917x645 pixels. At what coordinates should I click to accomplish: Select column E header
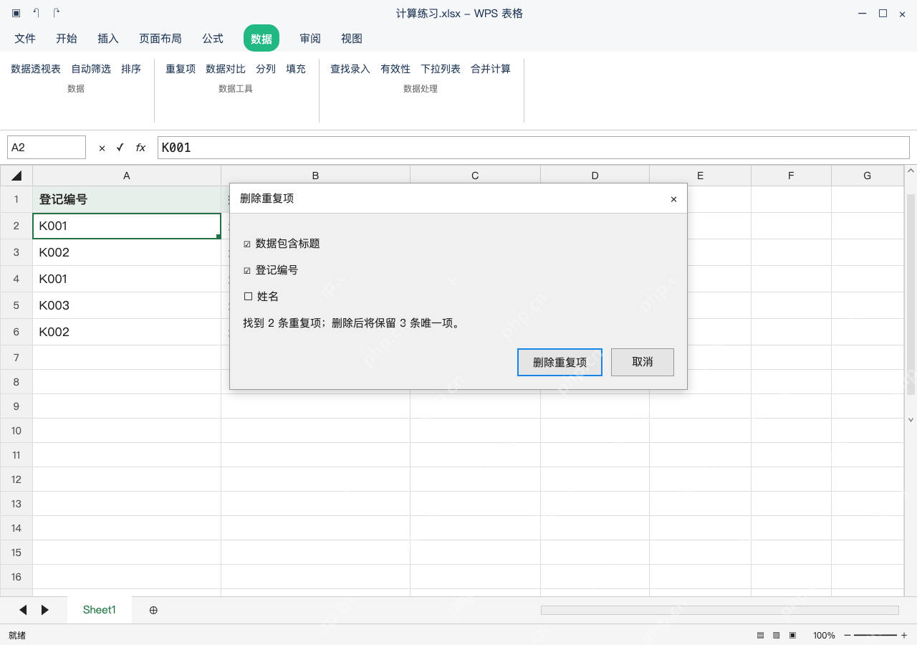tap(700, 176)
